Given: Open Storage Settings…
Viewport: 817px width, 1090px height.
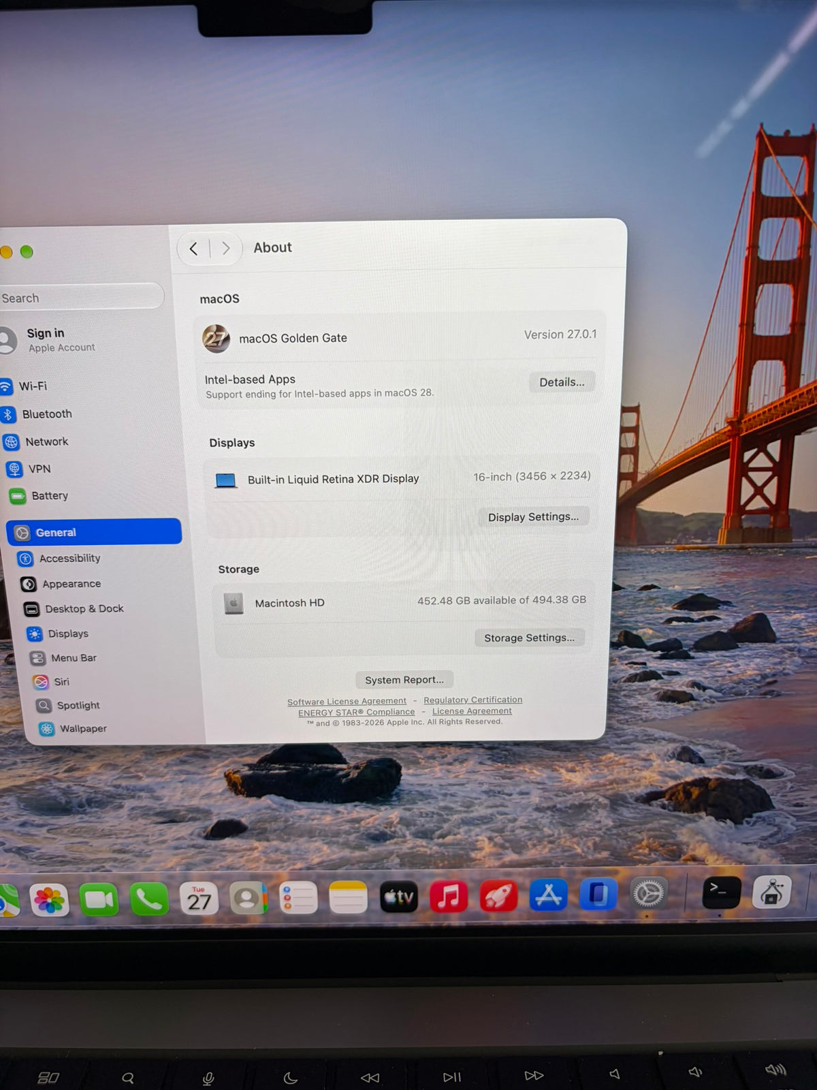Looking at the screenshot, I should click(529, 638).
